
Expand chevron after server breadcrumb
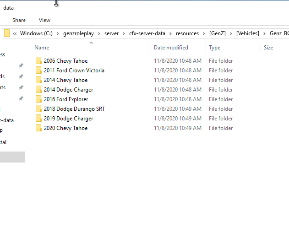(x=124, y=33)
